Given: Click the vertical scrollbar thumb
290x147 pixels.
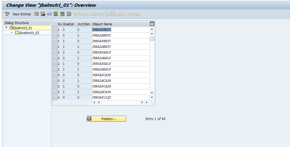Looking at the screenshot, I should (152, 39).
